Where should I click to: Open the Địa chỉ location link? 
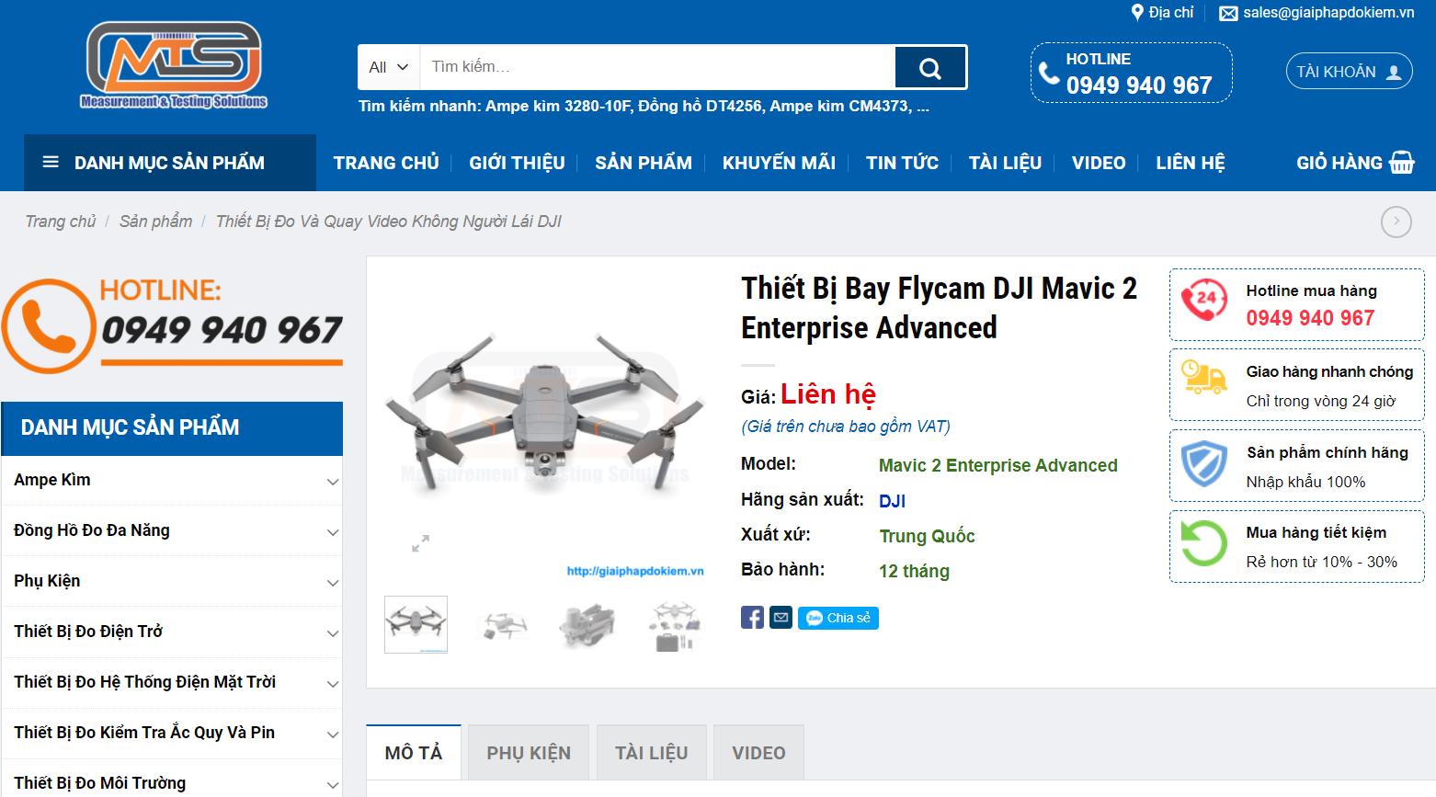pos(1162,13)
